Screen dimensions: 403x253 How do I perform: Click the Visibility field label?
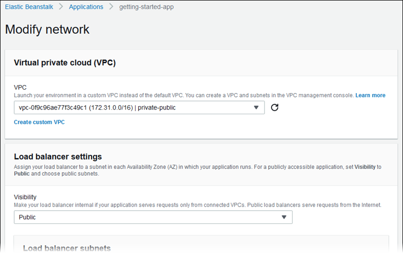pos(25,197)
